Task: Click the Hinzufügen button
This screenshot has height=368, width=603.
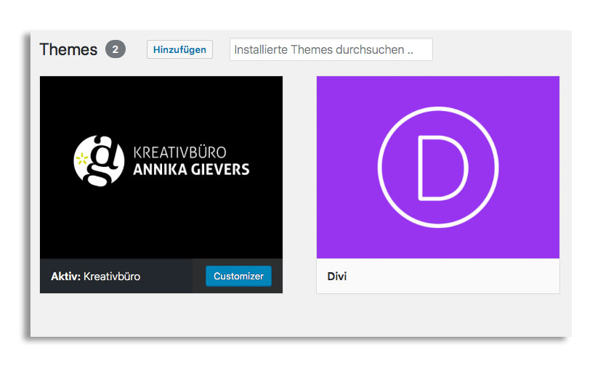Action: coord(179,49)
